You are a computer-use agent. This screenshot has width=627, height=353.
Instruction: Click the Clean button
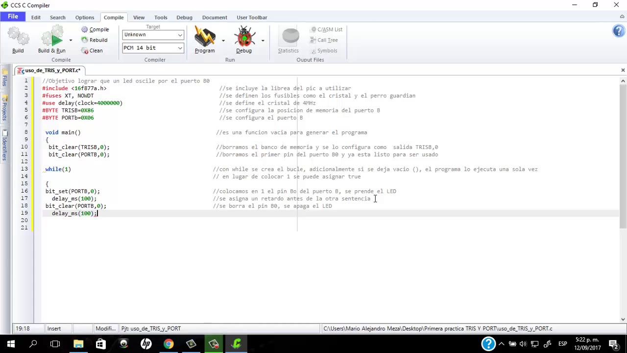pos(92,50)
